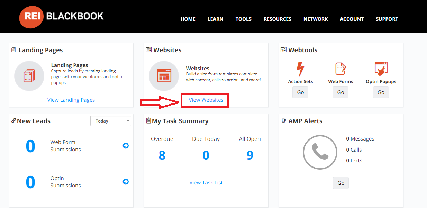Click the 'My Task Summary' heading
The image size is (427, 208).
pyautogui.click(x=180, y=121)
